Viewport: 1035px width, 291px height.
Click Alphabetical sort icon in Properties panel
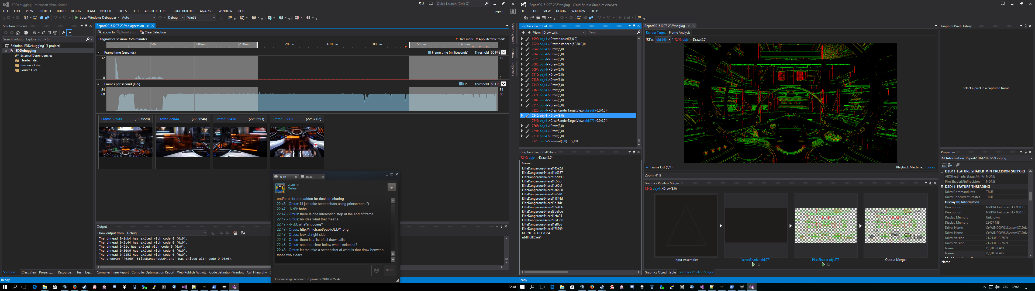(950, 165)
